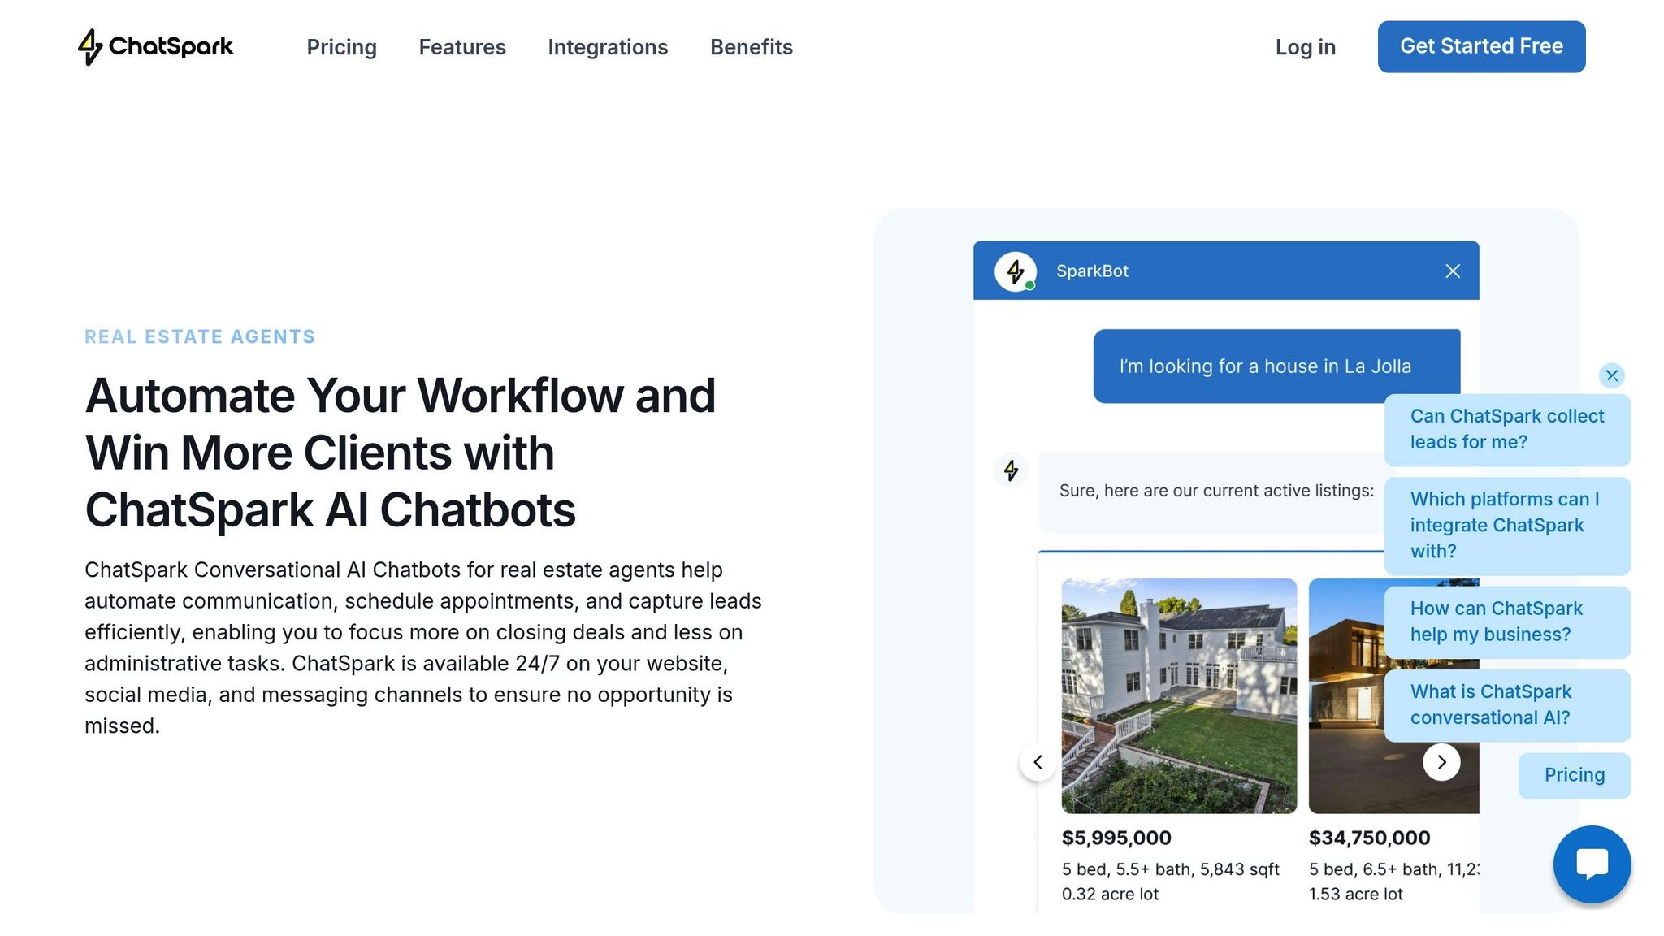The width and height of the screenshot is (1664, 936).
Task: Click the lightning bolt icon beside the bot reply
Action: pyautogui.click(x=1011, y=470)
